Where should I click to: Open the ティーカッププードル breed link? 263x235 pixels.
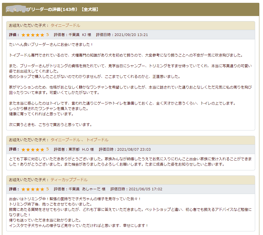click(x=69, y=180)
